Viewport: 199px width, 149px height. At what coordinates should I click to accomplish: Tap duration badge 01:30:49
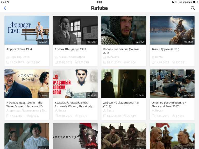tap(189, 95)
